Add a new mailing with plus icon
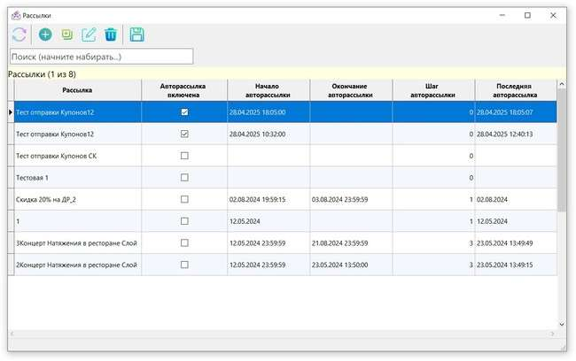 point(45,35)
